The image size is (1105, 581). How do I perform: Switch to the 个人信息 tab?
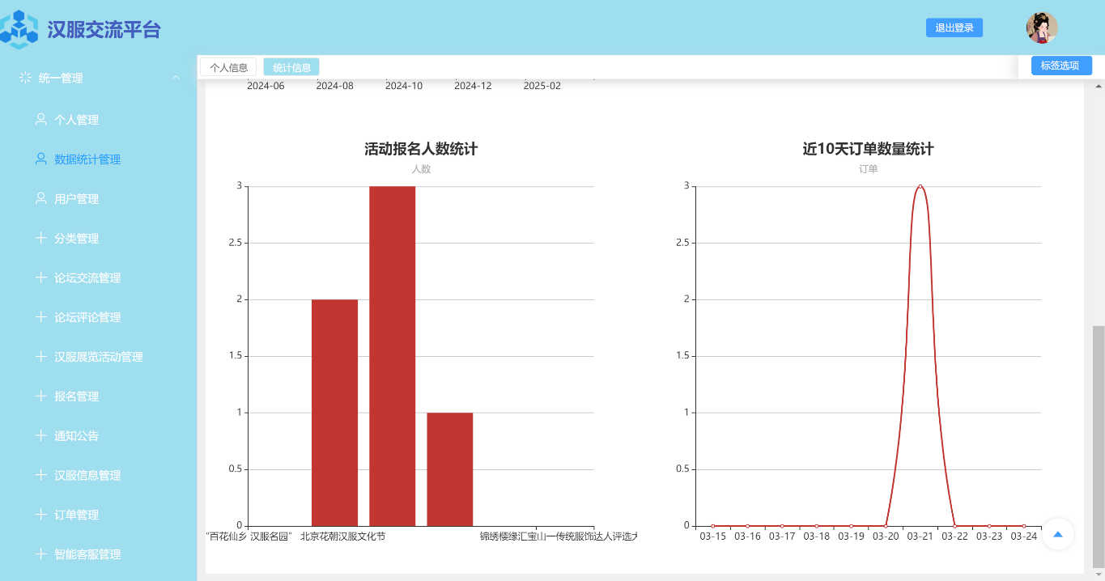coord(228,67)
